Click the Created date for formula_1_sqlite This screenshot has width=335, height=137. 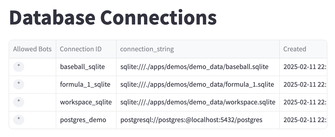(303, 84)
